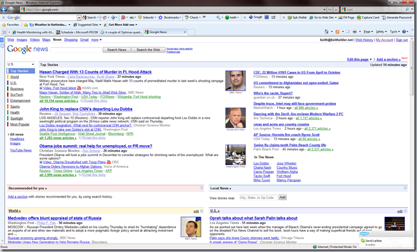
Task: Click the Sidewiki toolbar icon
Action: 147,17
